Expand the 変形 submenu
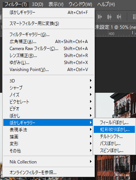 [x=49, y=144]
